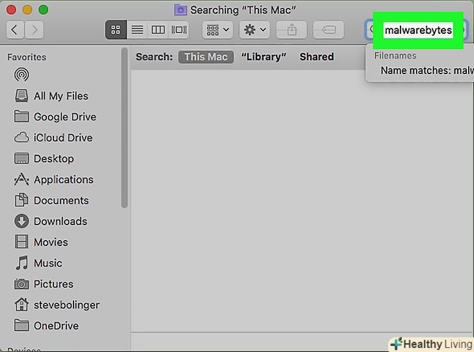
Task: Select the Shared search scope
Action: coord(317,57)
